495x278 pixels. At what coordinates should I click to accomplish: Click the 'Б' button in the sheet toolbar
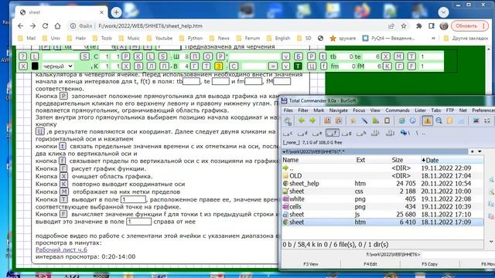[x=298, y=56]
